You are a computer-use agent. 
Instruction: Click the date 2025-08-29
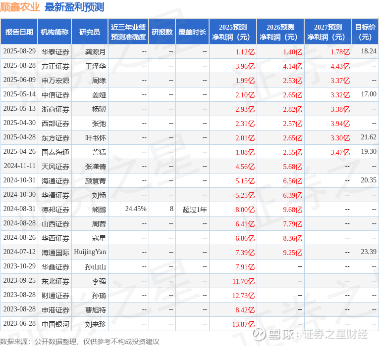pos(19,51)
